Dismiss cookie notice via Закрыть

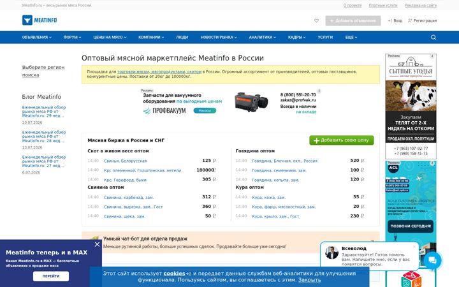(x=309, y=280)
